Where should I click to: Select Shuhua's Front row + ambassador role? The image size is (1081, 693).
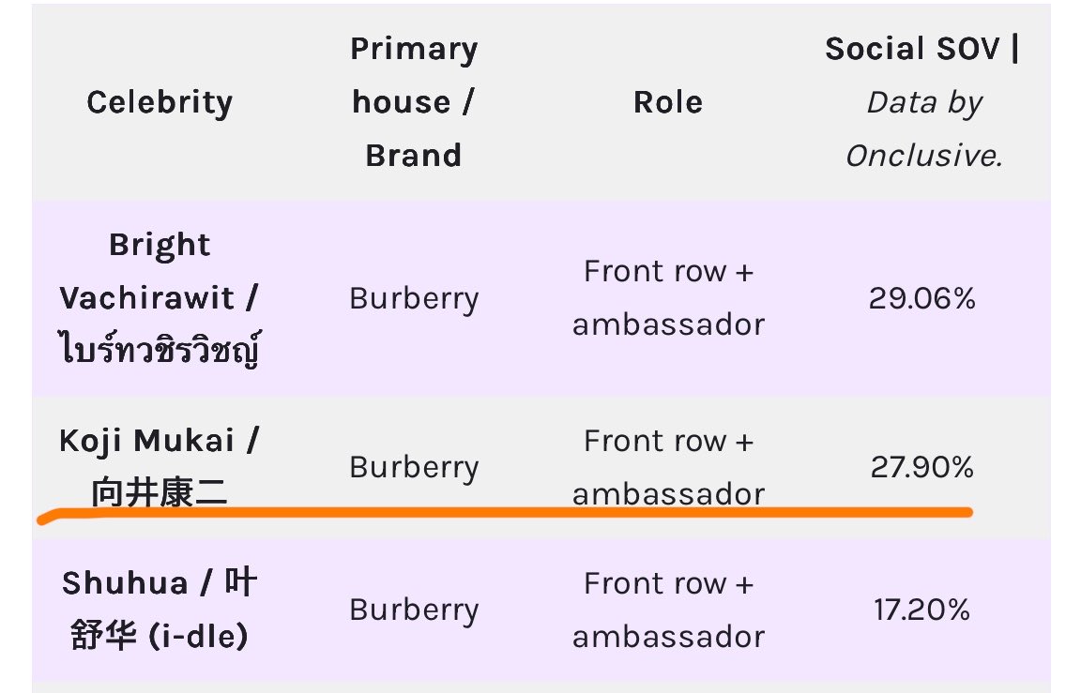tap(668, 610)
